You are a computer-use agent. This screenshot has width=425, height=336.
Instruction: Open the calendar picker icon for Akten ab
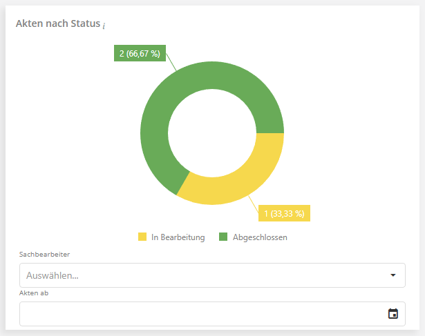393,314
